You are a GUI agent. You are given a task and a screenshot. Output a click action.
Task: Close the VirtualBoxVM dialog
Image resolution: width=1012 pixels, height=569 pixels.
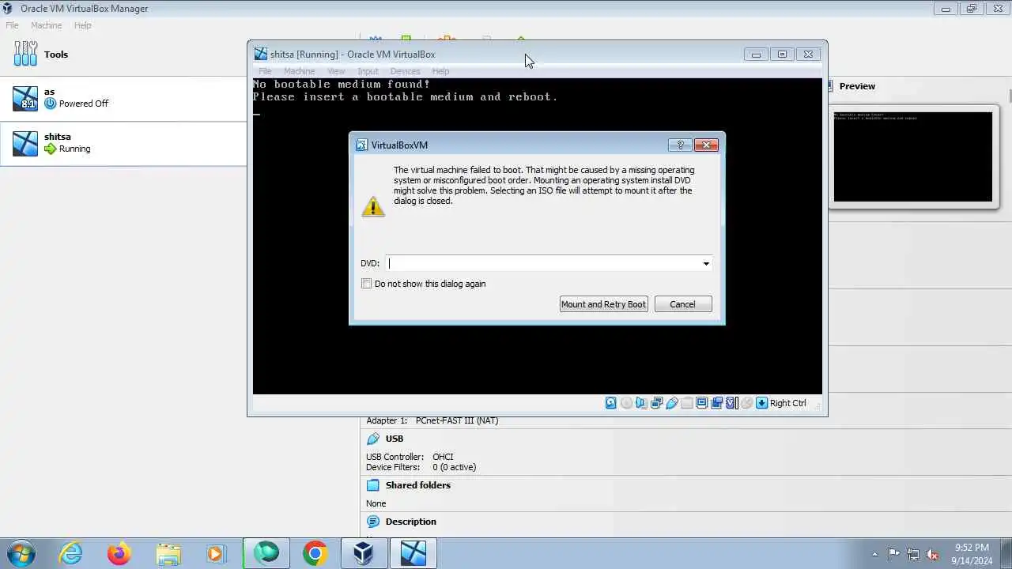tap(705, 145)
